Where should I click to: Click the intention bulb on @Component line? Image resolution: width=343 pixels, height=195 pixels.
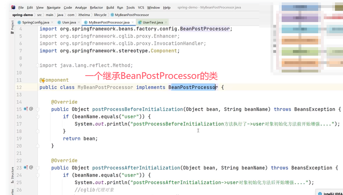point(43,81)
